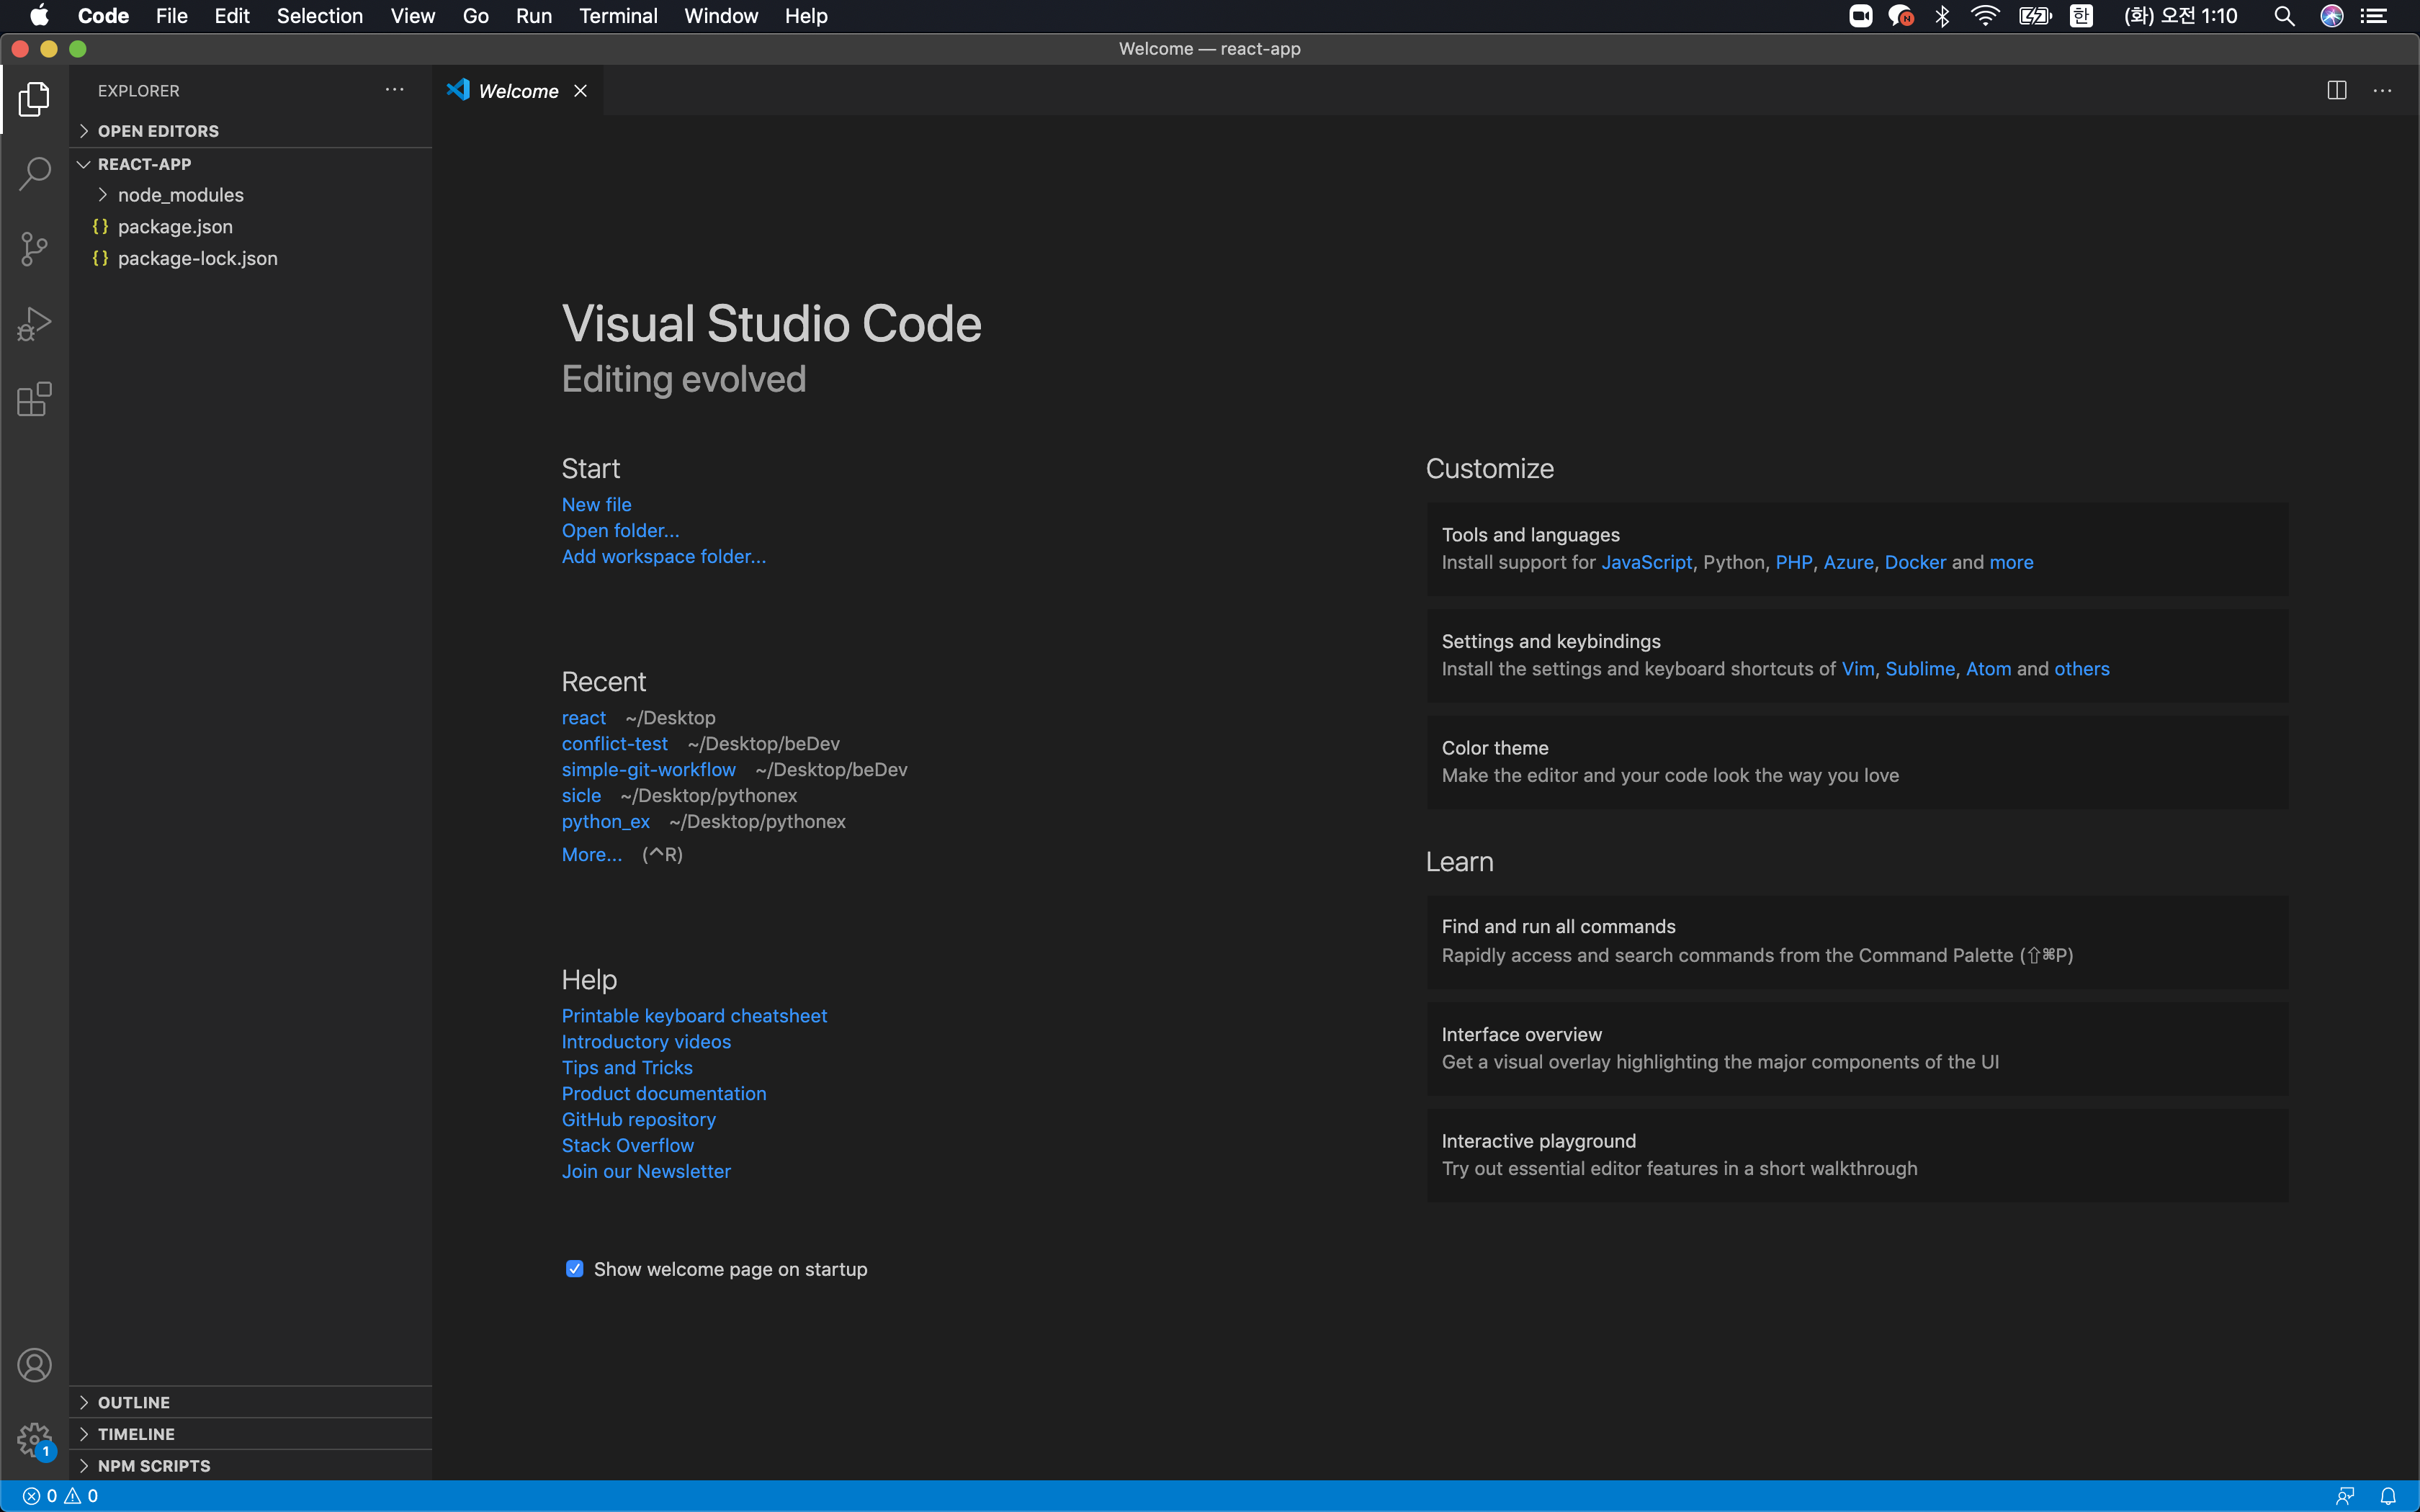Expand the node_modules folder
2420x1512 pixels.
pos(180,195)
